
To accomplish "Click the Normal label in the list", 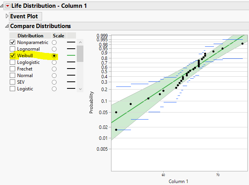I will 25,76.
